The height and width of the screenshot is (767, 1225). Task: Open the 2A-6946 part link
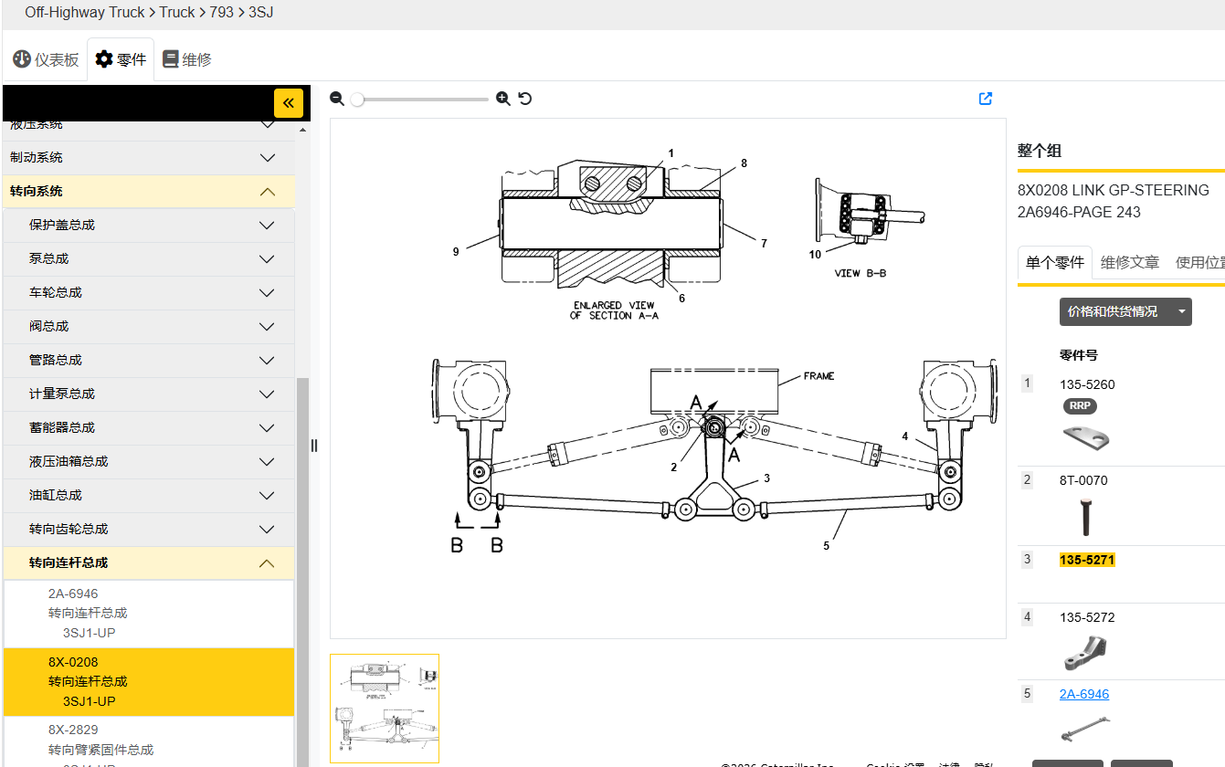pos(1083,694)
